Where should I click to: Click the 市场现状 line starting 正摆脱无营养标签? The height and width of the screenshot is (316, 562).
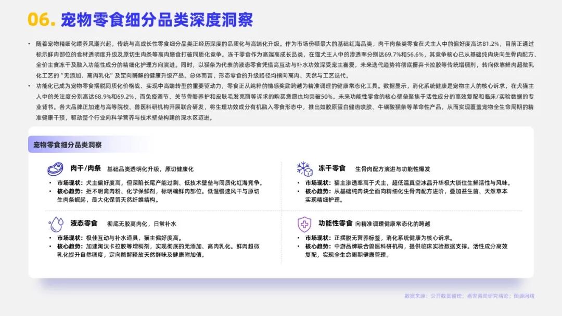click(x=379, y=238)
